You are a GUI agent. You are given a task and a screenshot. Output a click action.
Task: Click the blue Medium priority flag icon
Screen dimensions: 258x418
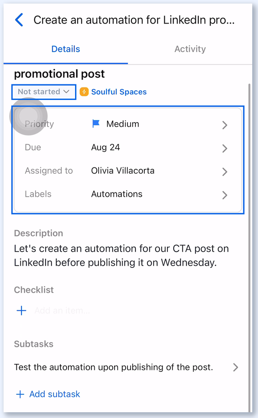click(x=95, y=123)
